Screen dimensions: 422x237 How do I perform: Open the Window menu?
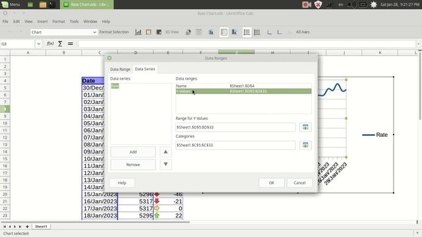(x=90, y=21)
